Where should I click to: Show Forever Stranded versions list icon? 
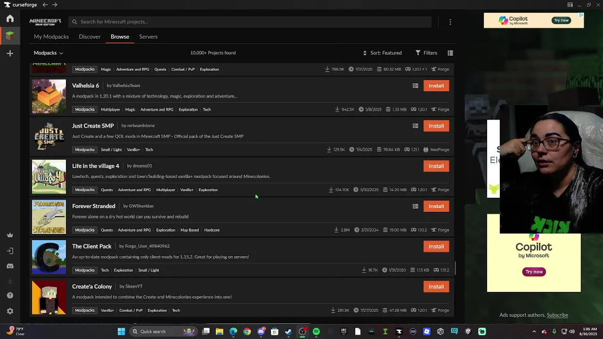click(416, 206)
